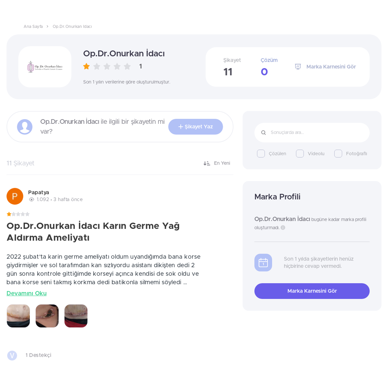Click the purple Marka Karnesini Gör button
The width and height of the screenshot is (388, 388).
[312, 291]
